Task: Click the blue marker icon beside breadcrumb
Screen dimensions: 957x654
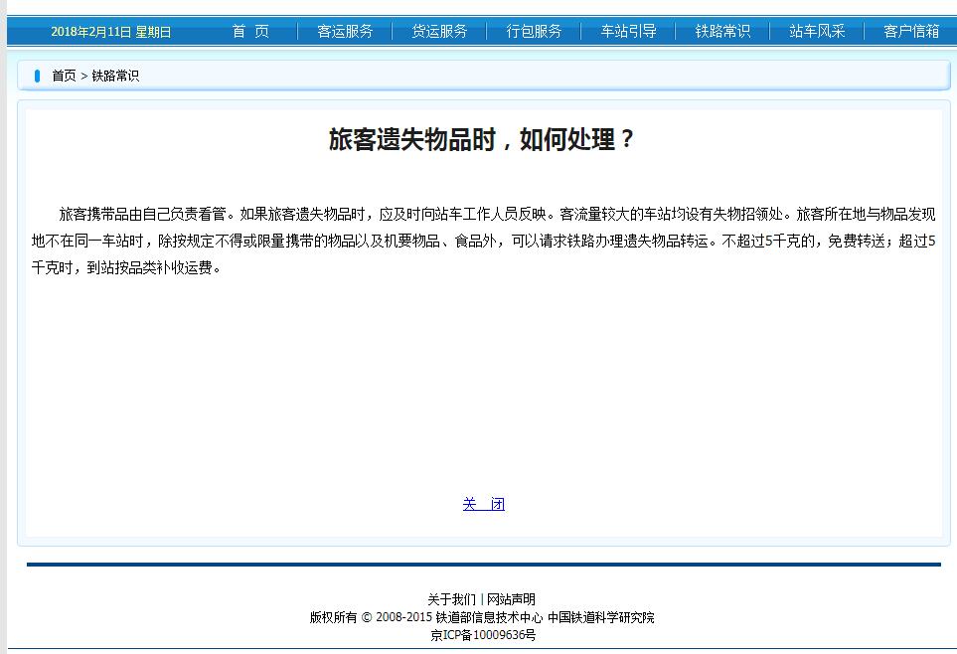Action: pyautogui.click(x=37, y=76)
